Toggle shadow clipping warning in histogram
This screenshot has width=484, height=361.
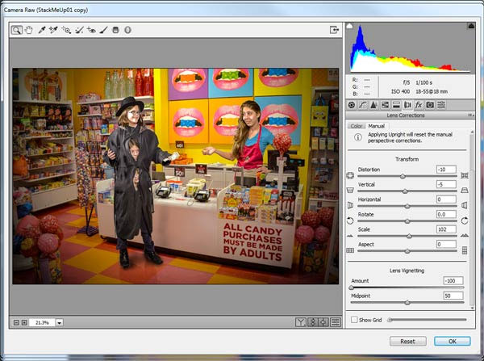[x=349, y=27]
